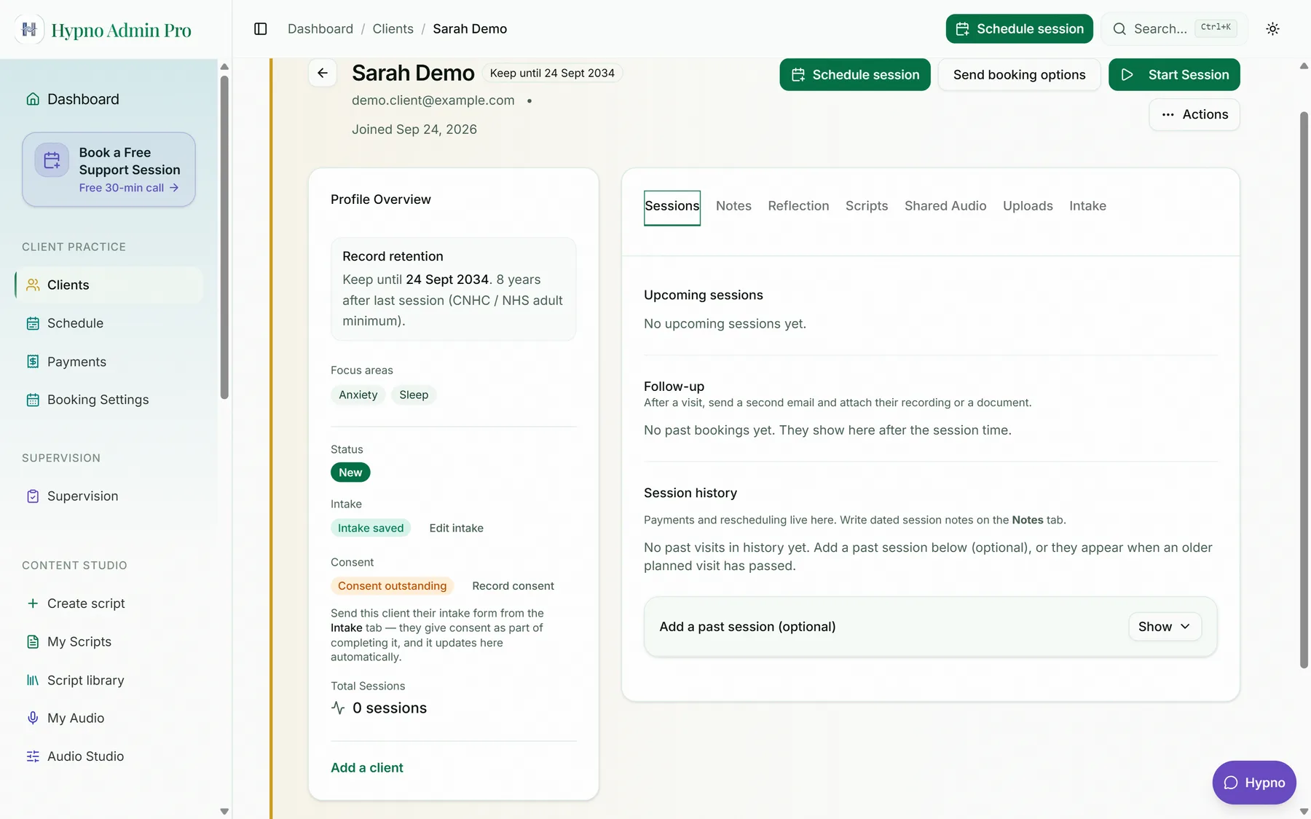The width and height of the screenshot is (1311, 819).
Task: Open the Actions menu
Action: tap(1194, 114)
